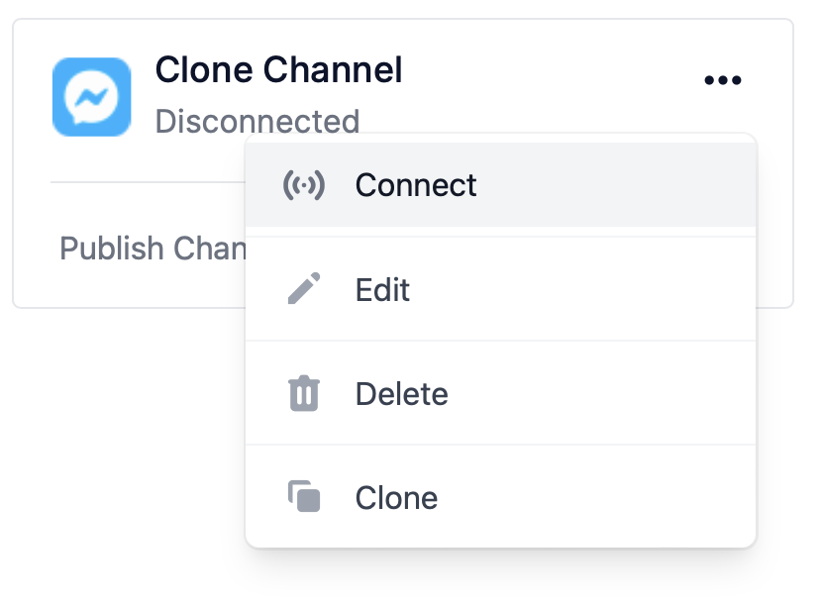The height and width of the screenshot is (604, 822).
Task: Click the Clone text label
Action: coord(396,498)
